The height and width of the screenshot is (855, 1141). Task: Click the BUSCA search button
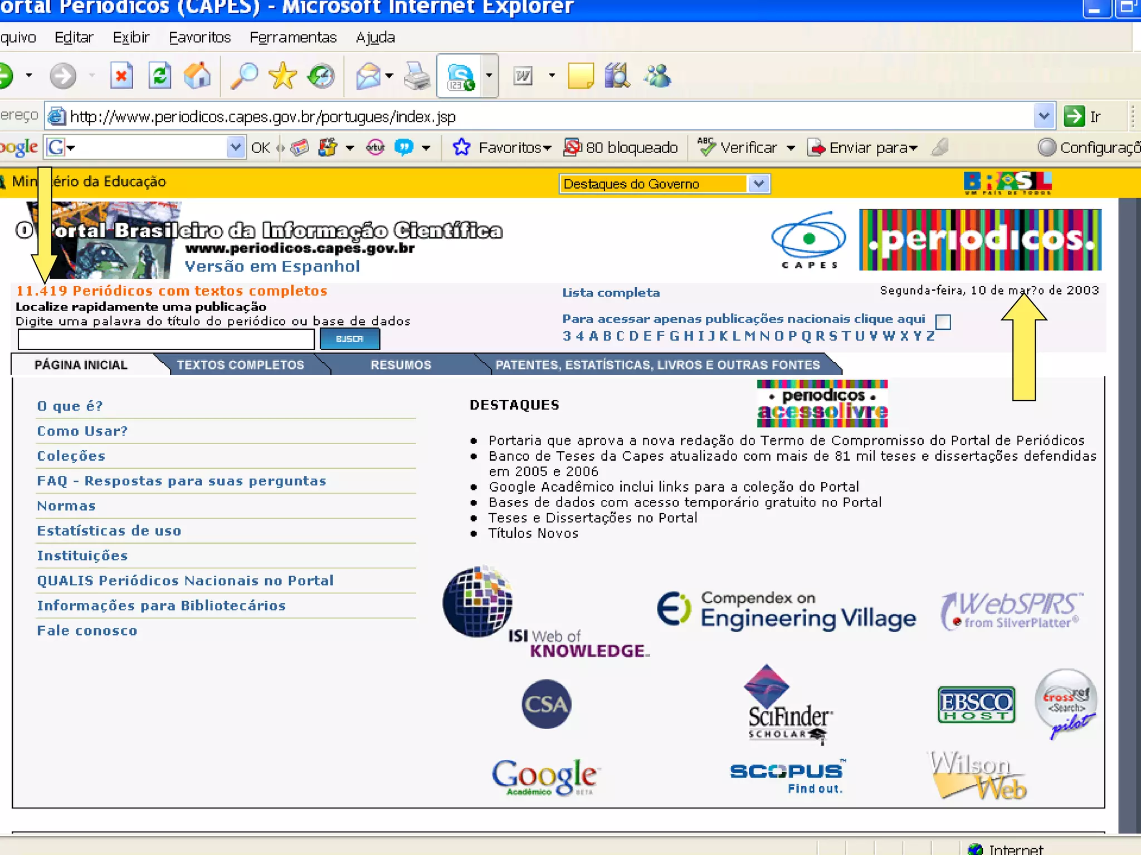pyautogui.click(x=349, y=338)
